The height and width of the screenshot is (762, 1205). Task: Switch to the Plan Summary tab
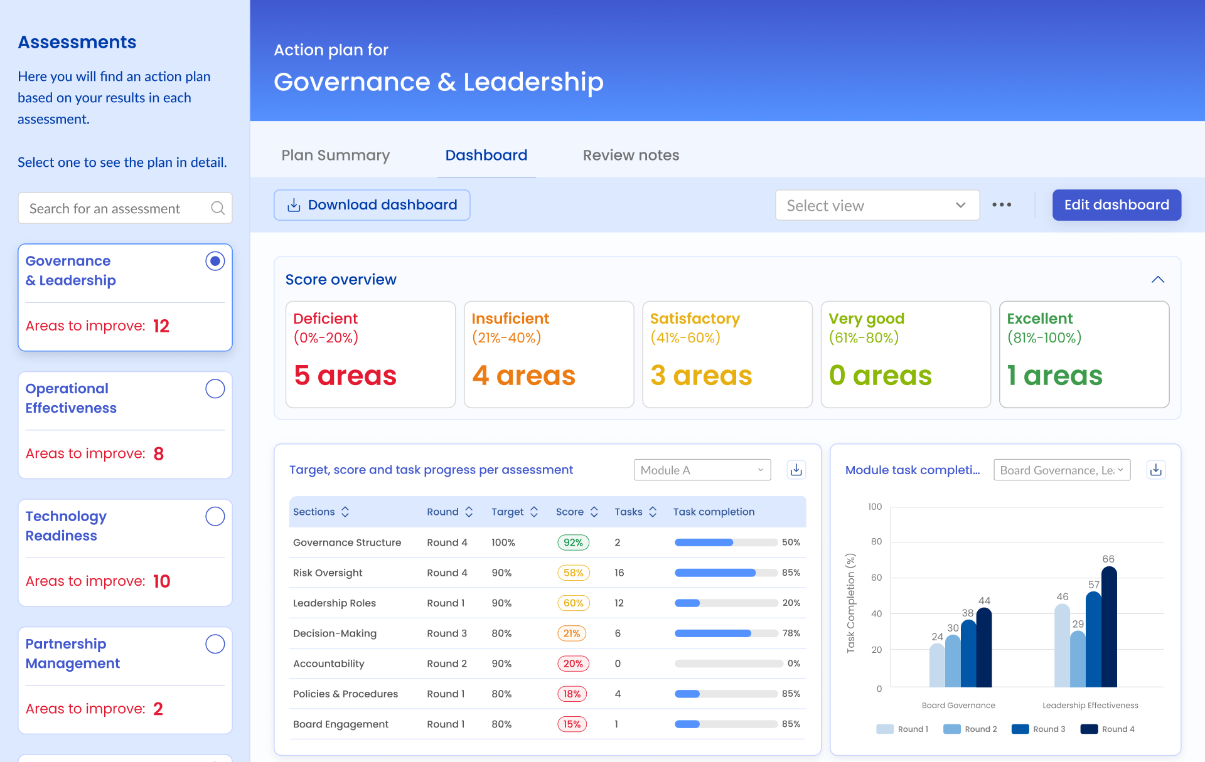tap(336, 155)
